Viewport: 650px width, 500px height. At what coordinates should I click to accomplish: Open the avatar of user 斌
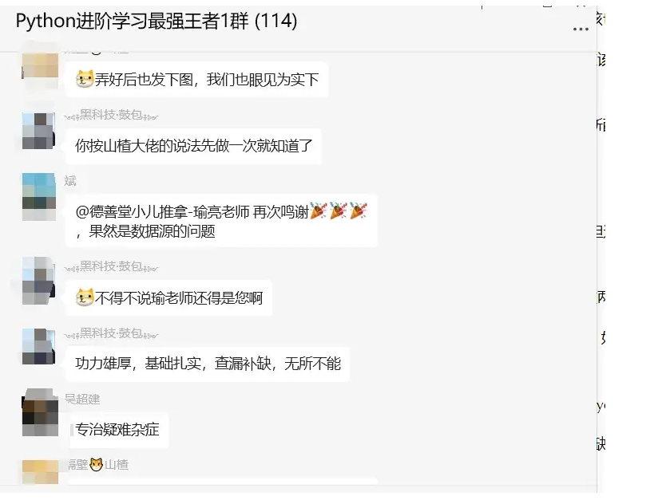[x=39, y=197]
